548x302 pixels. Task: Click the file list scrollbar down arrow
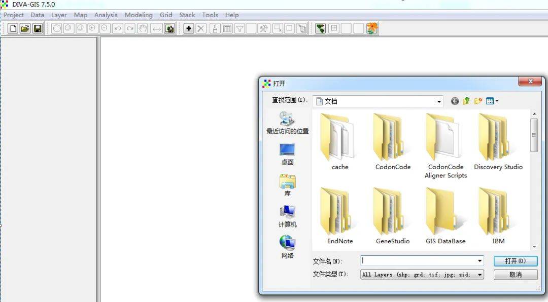click(x=534, y=246)
